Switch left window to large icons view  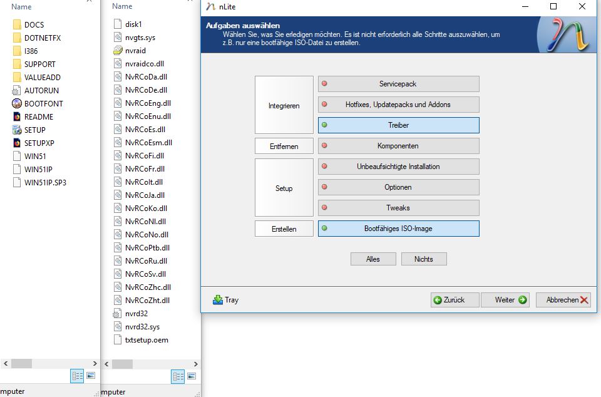[x=91, y=376]
